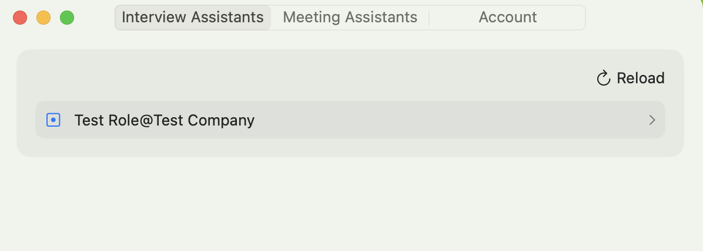Click the word "Meeting" in the tab bar

point(310,18)
